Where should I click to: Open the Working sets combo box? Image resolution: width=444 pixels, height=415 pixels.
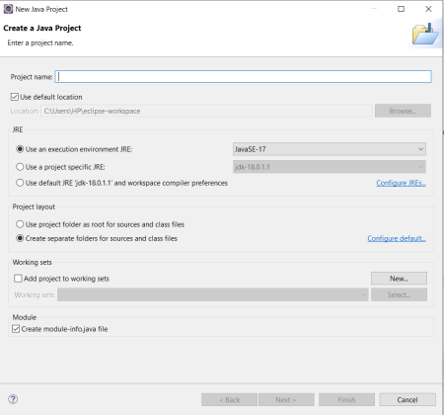click(x=213, y=294)
